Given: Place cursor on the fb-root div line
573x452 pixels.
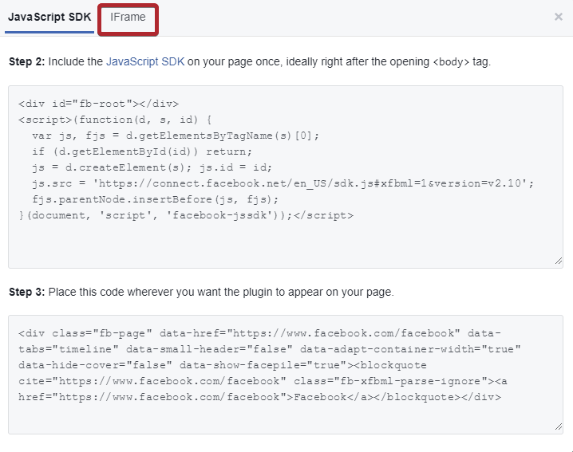Looking at the screenshot, I should click(x=99, y=104).
